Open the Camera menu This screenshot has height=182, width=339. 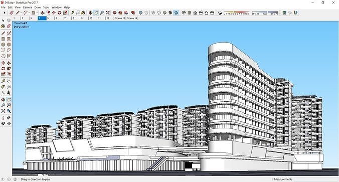(28, 8)
